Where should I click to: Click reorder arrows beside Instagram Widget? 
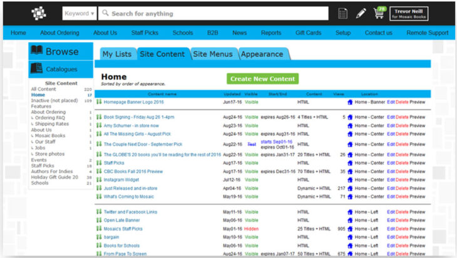(99, 180)
